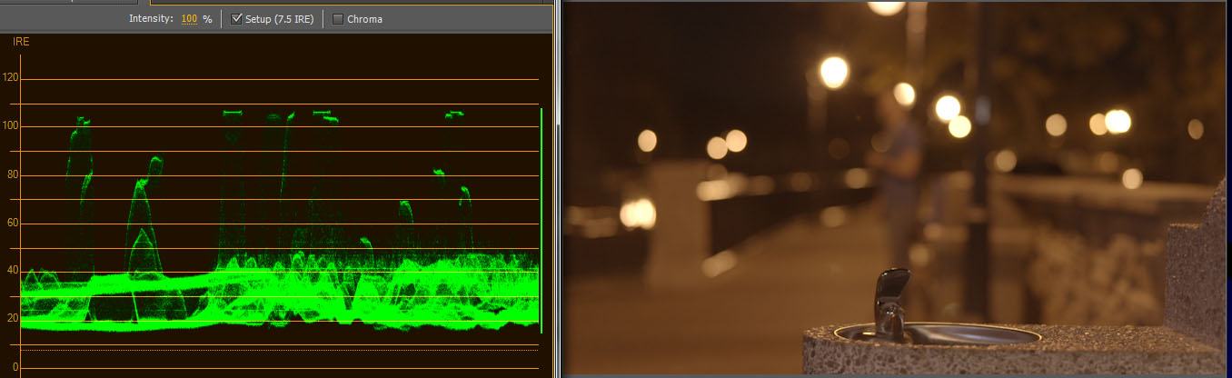Click the Intensity label text
The height and width of the screenshot is (378, 1232).
point(151,19)
